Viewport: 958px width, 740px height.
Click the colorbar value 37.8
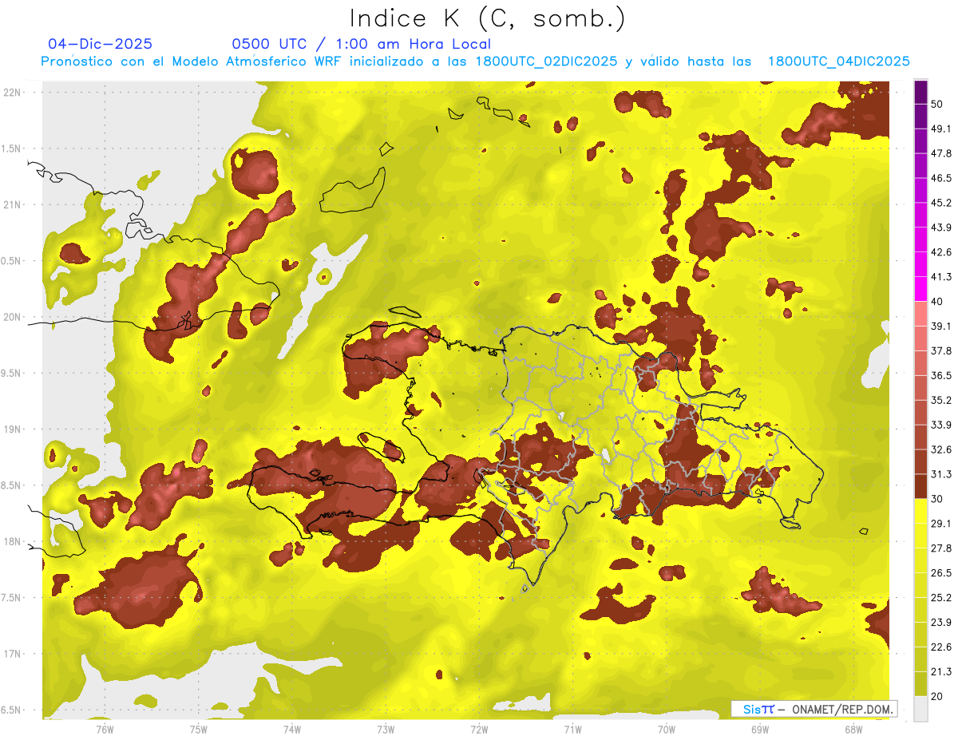coord(941,350)
